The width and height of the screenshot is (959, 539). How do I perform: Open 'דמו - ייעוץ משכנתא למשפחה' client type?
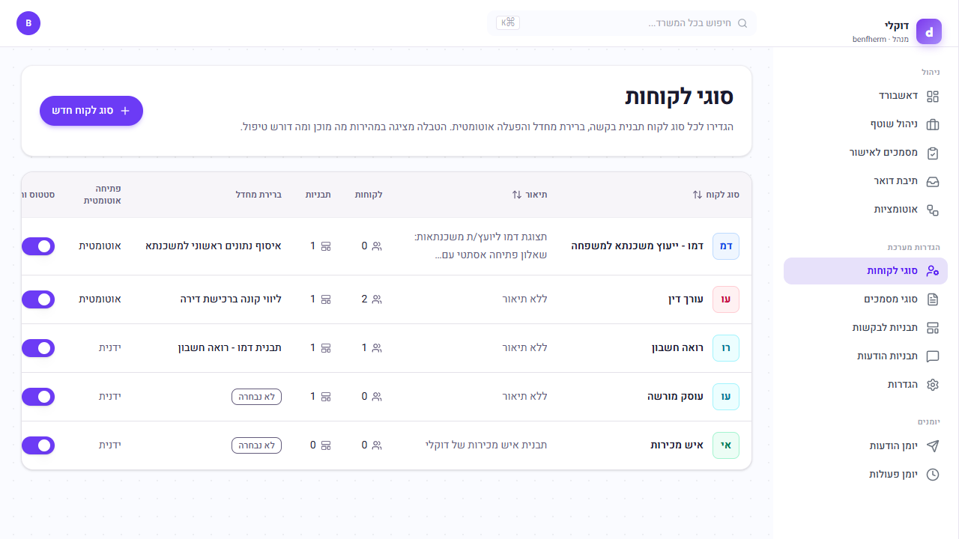click(638, 246)
